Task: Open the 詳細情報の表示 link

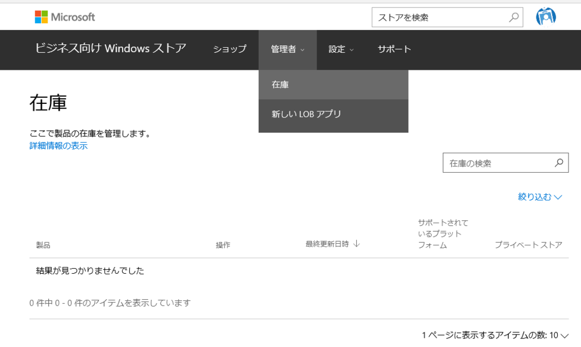Action: [x=58, y=146]
